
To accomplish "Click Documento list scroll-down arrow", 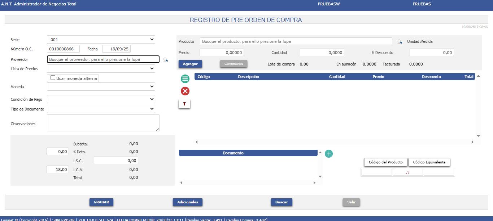I will pos(320,176).
